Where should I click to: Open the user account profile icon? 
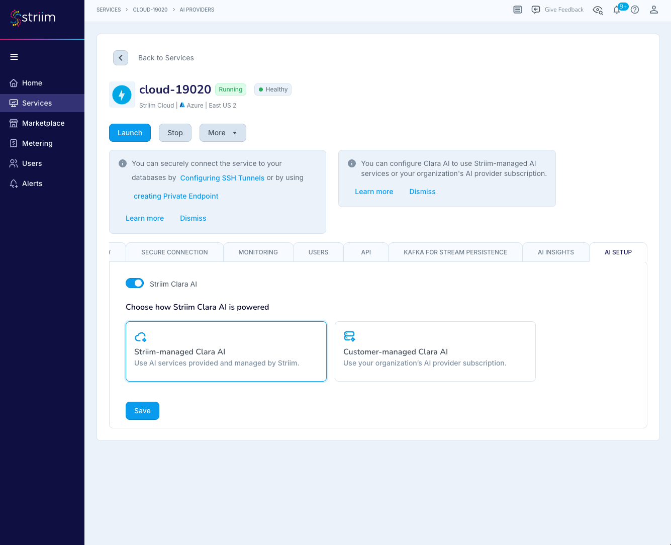(x=654, y=10)
